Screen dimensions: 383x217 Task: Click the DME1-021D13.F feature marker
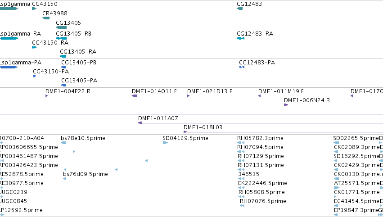click(188, 96)
